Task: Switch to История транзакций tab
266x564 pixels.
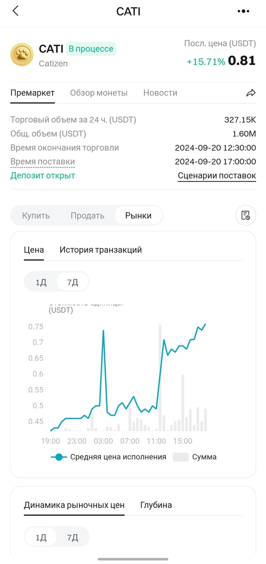Action: (x=101, y=250)
